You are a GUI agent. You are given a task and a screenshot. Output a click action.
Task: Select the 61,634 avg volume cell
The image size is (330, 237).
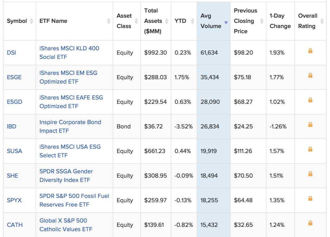click(x=213, y=53)
